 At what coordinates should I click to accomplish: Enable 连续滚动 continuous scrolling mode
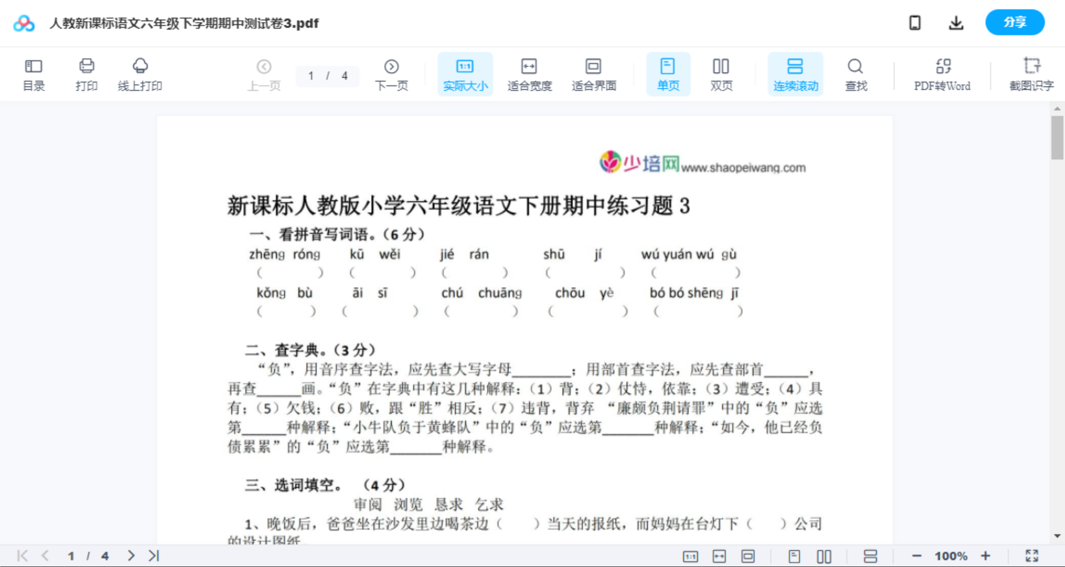pyautogui.click(x=795, y=74)
